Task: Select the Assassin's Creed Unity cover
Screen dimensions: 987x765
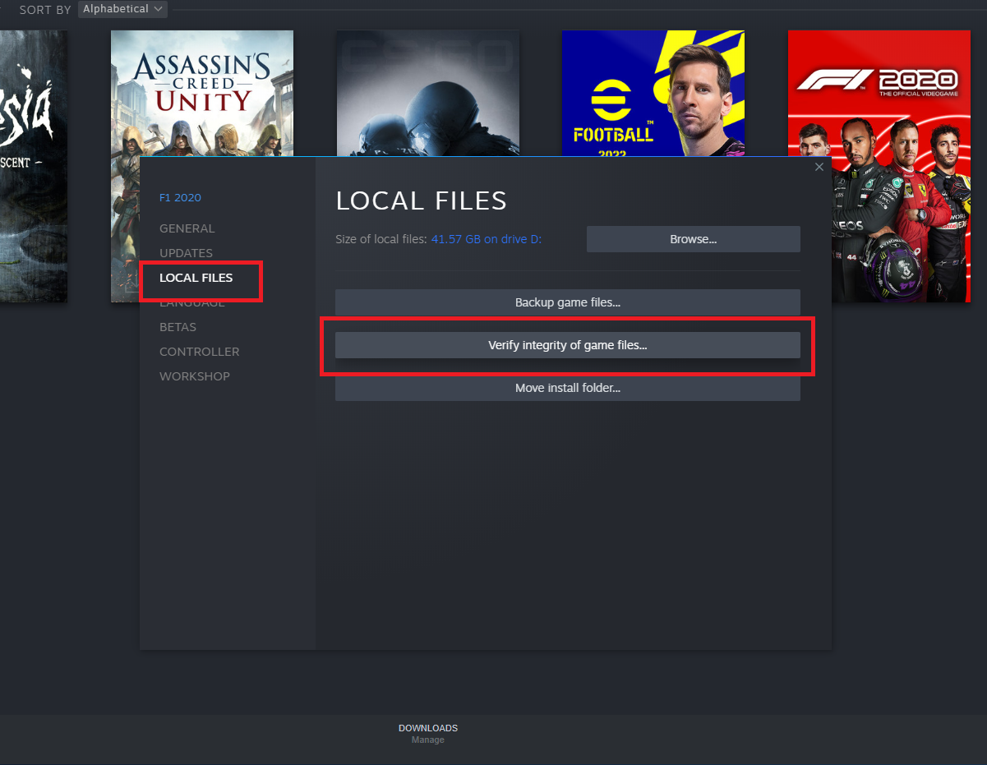Action: pyautogui.click(x=202, y=93)
